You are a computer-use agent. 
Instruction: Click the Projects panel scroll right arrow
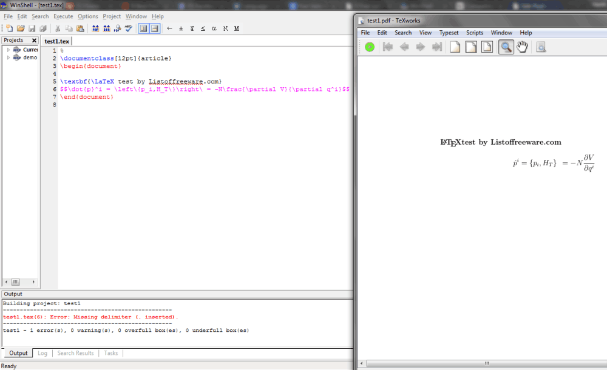33,282
